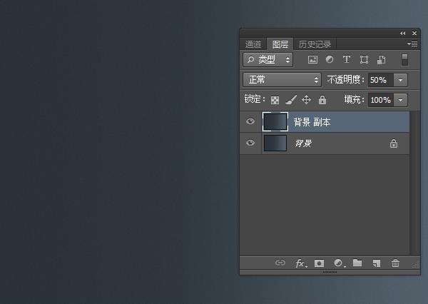The height and width of the screenshot is (304, 428).
Task: Create a new fill or adjustment layer
Action: (x=338, y=263)
